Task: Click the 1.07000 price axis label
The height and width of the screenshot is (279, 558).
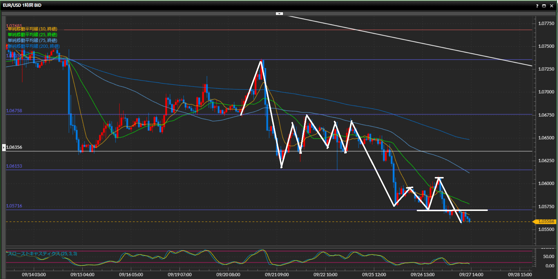Action: pos(546,92)
